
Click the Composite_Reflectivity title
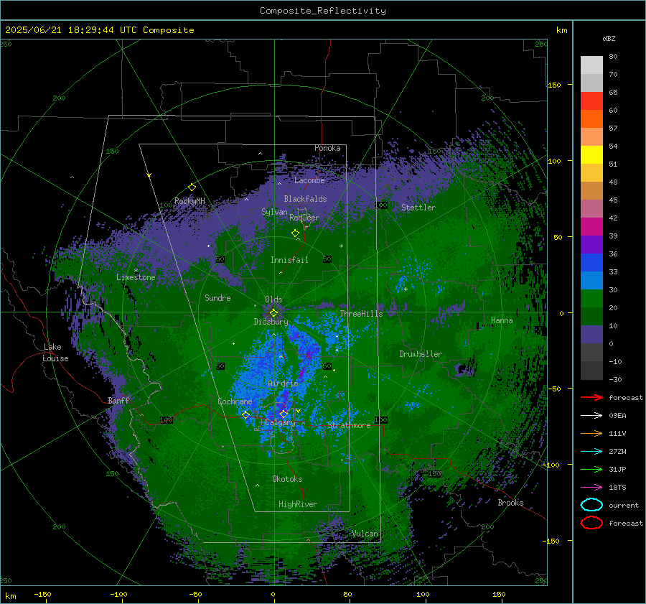[323, 11]
